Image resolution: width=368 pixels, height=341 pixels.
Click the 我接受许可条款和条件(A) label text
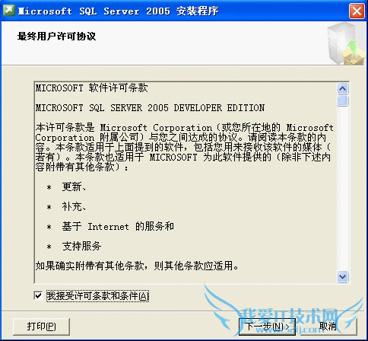coord(97,296)
